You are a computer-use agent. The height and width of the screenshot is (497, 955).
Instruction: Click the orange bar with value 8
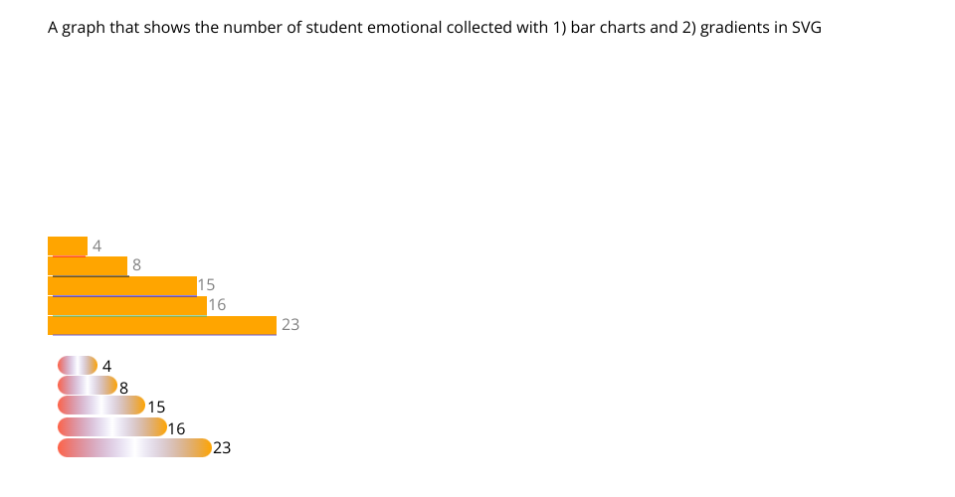coord(88,265)
